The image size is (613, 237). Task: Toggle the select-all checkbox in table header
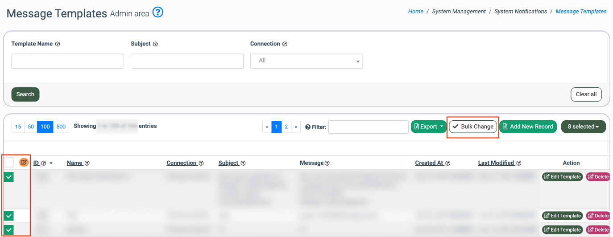9,162
